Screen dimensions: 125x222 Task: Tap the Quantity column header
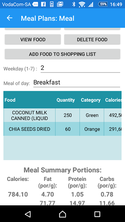tap(66, 100)
